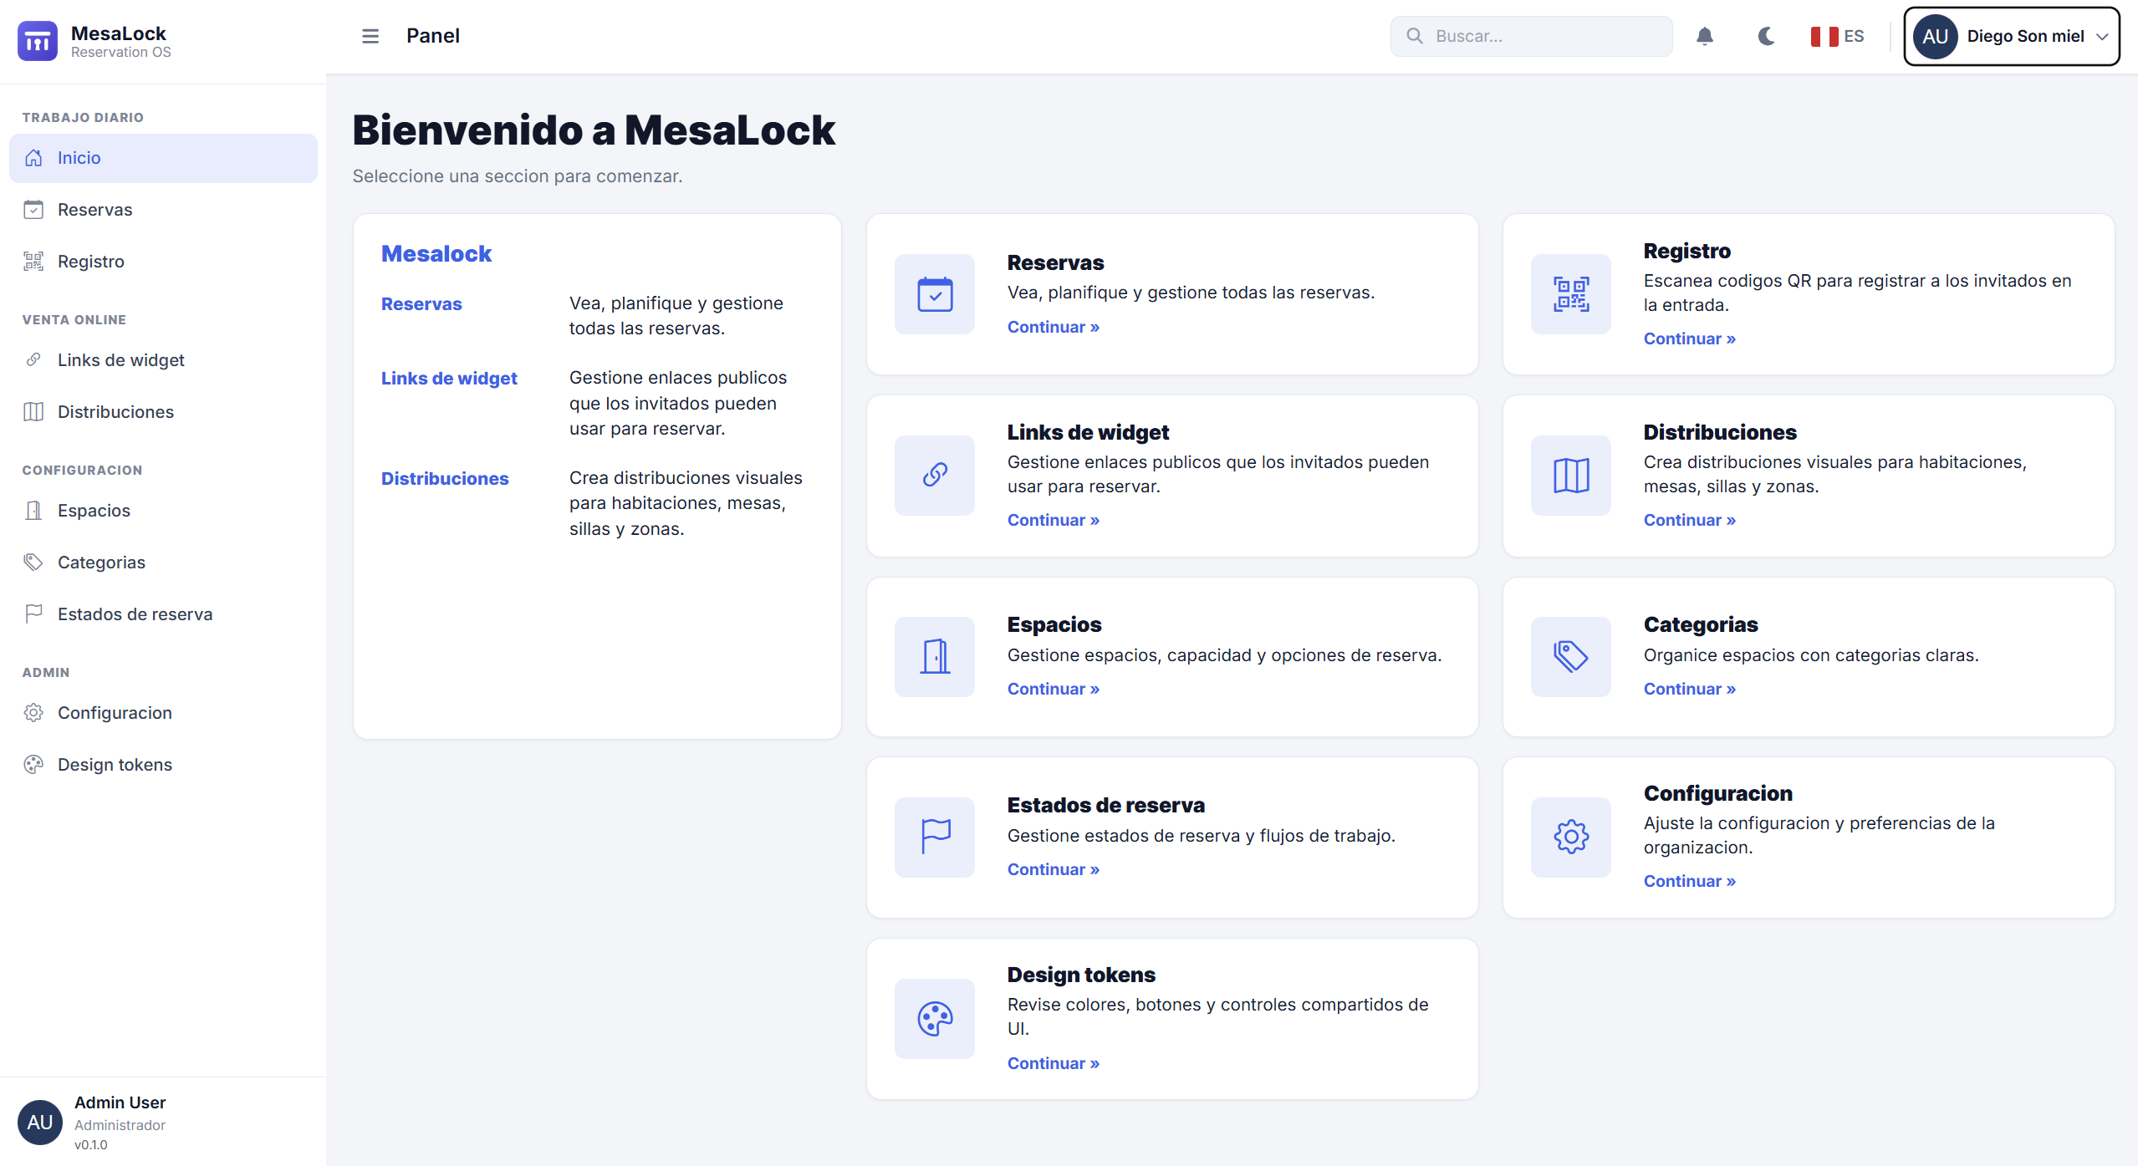Click Continuar on the Reservas card
The height and width of the screenshot is (1166, 2138).
click(1054, 327)
